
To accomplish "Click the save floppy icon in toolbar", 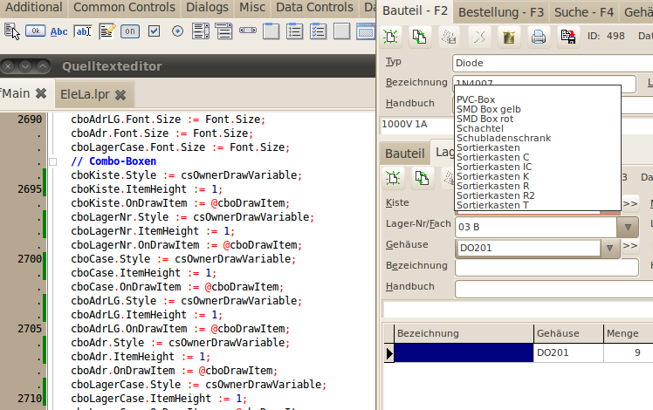I will pyautogui.click(x=568, y=37).
